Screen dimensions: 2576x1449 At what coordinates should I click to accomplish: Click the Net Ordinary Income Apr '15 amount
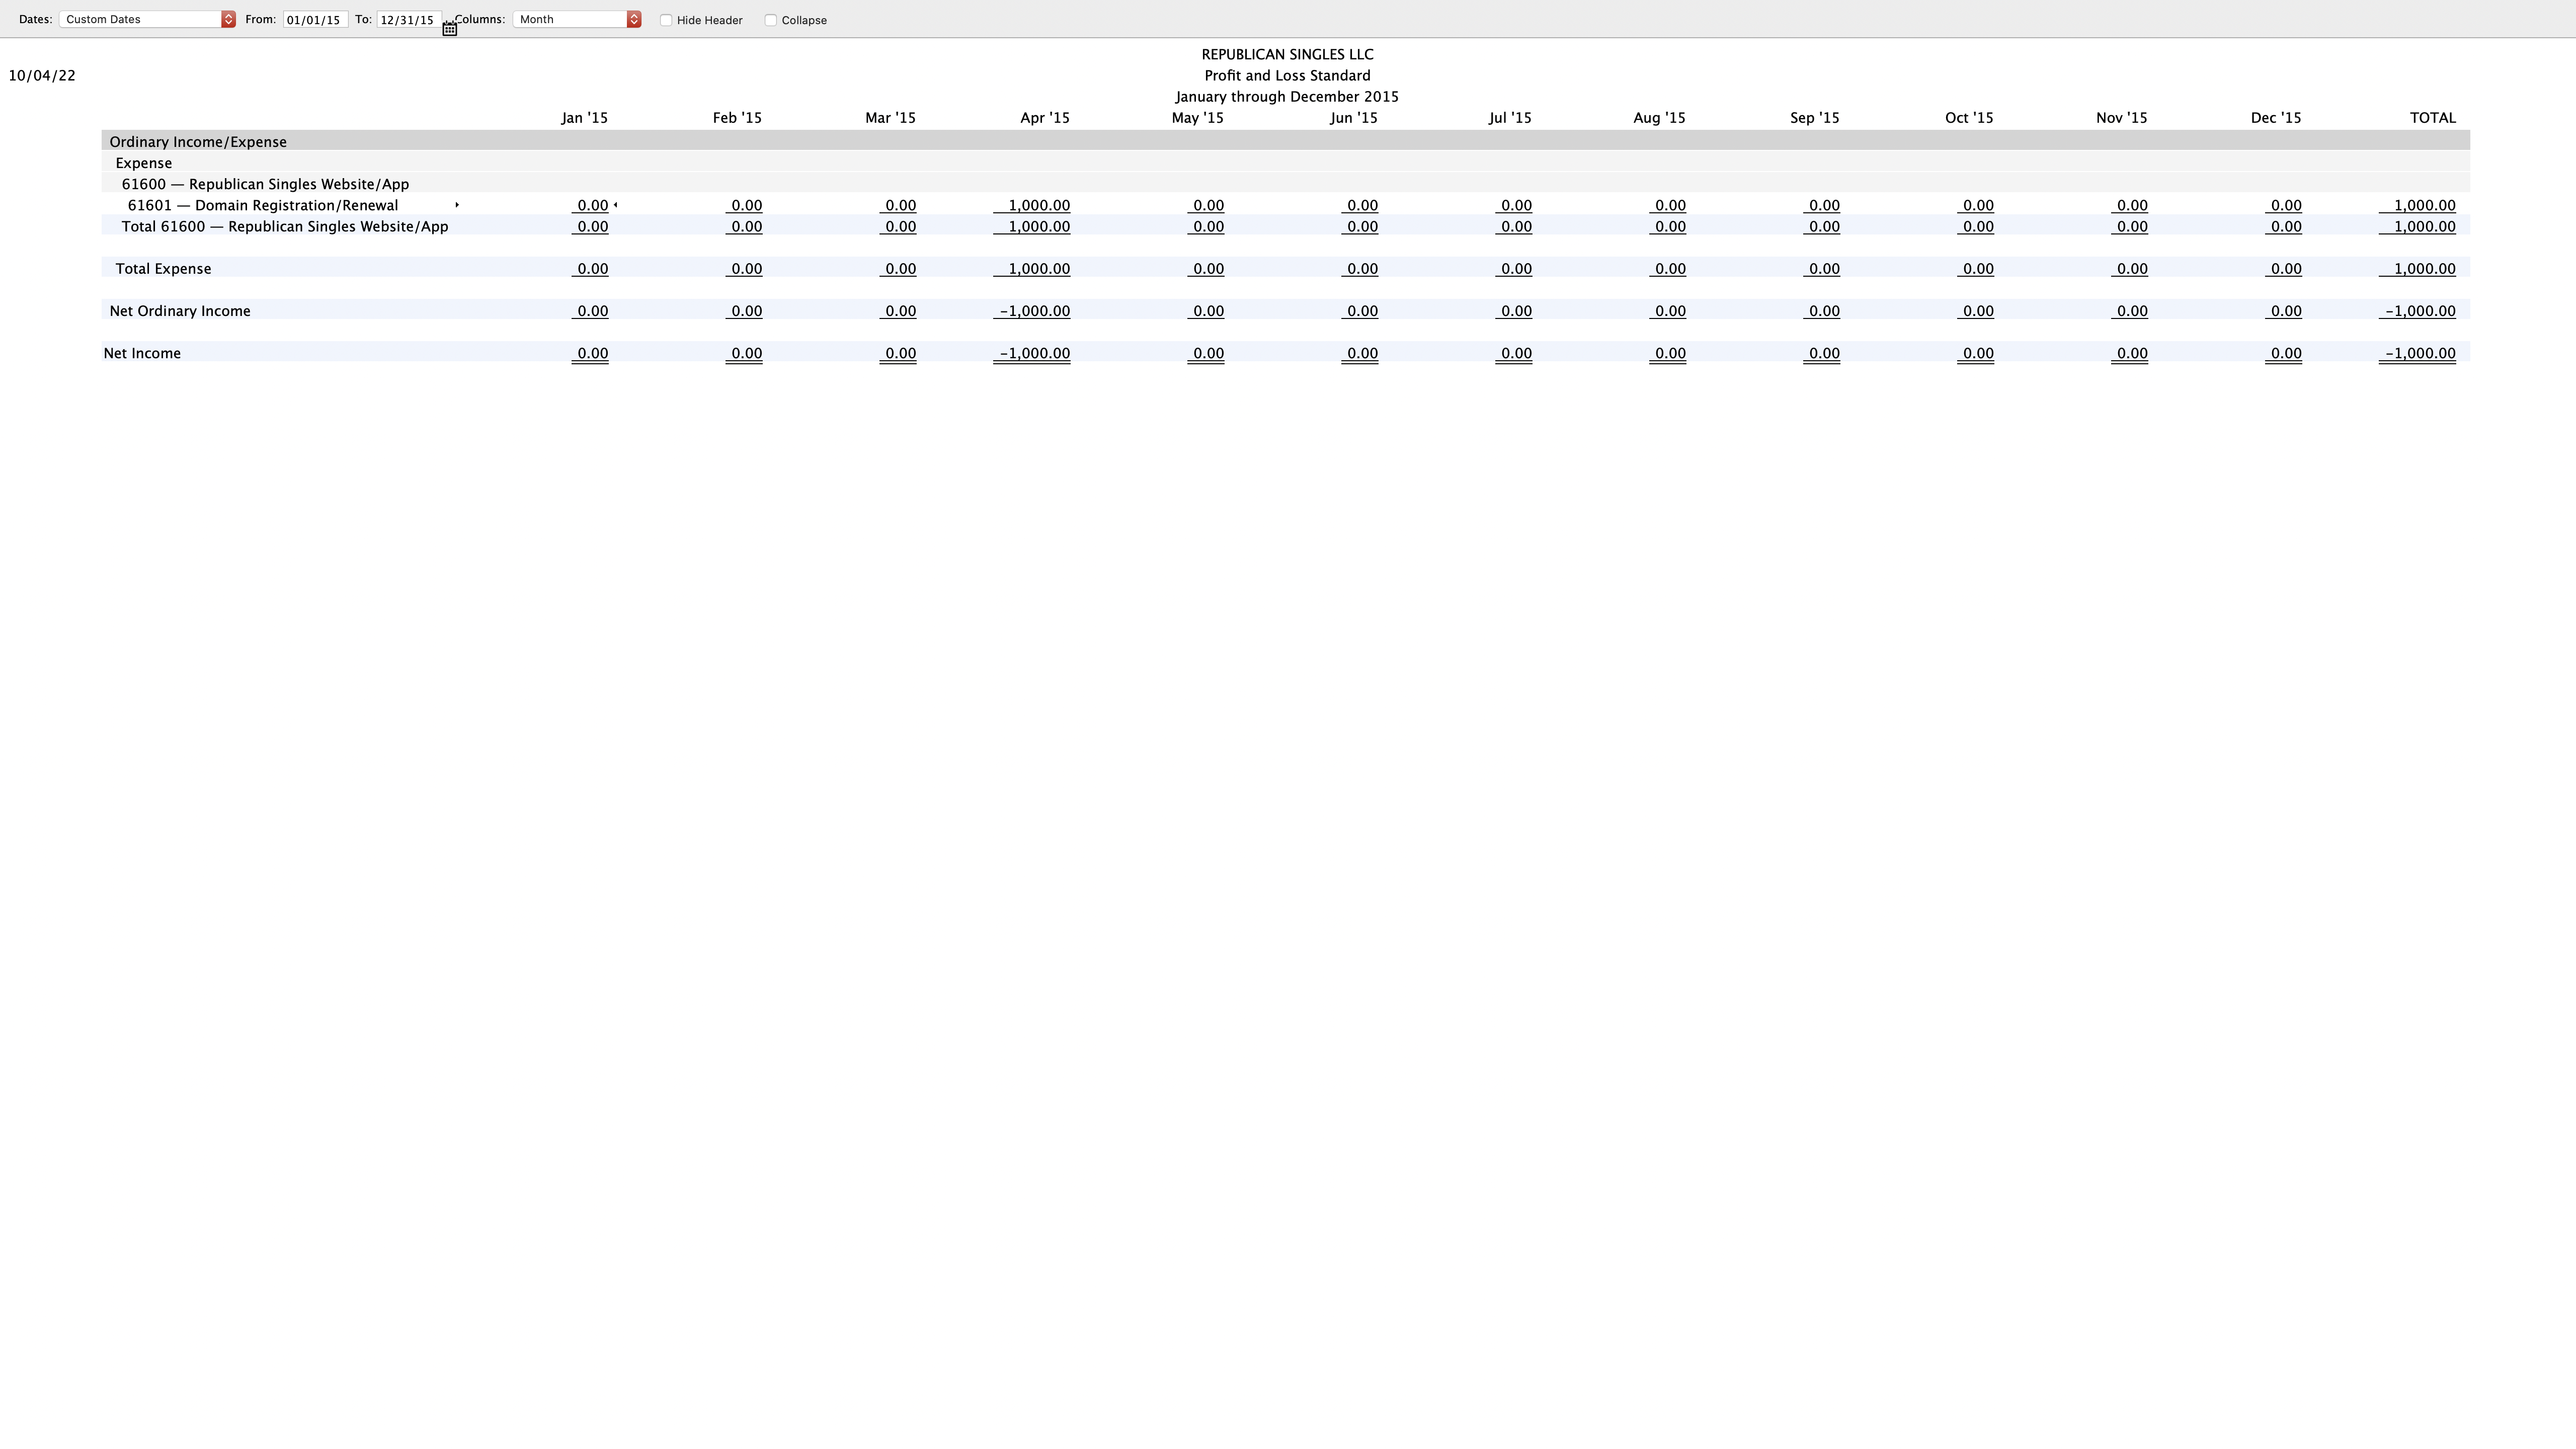[x=1035, y=311]
